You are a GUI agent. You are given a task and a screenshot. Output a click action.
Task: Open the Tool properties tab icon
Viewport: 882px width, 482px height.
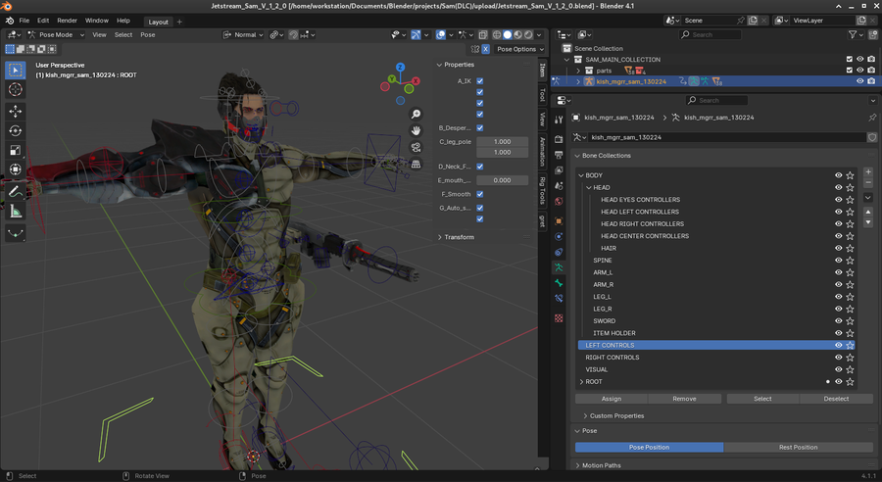coord(559,120)
